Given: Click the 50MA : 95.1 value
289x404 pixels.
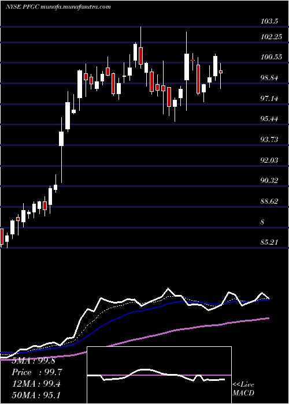Looking at the screenshot, I should [x=36, y=395].
